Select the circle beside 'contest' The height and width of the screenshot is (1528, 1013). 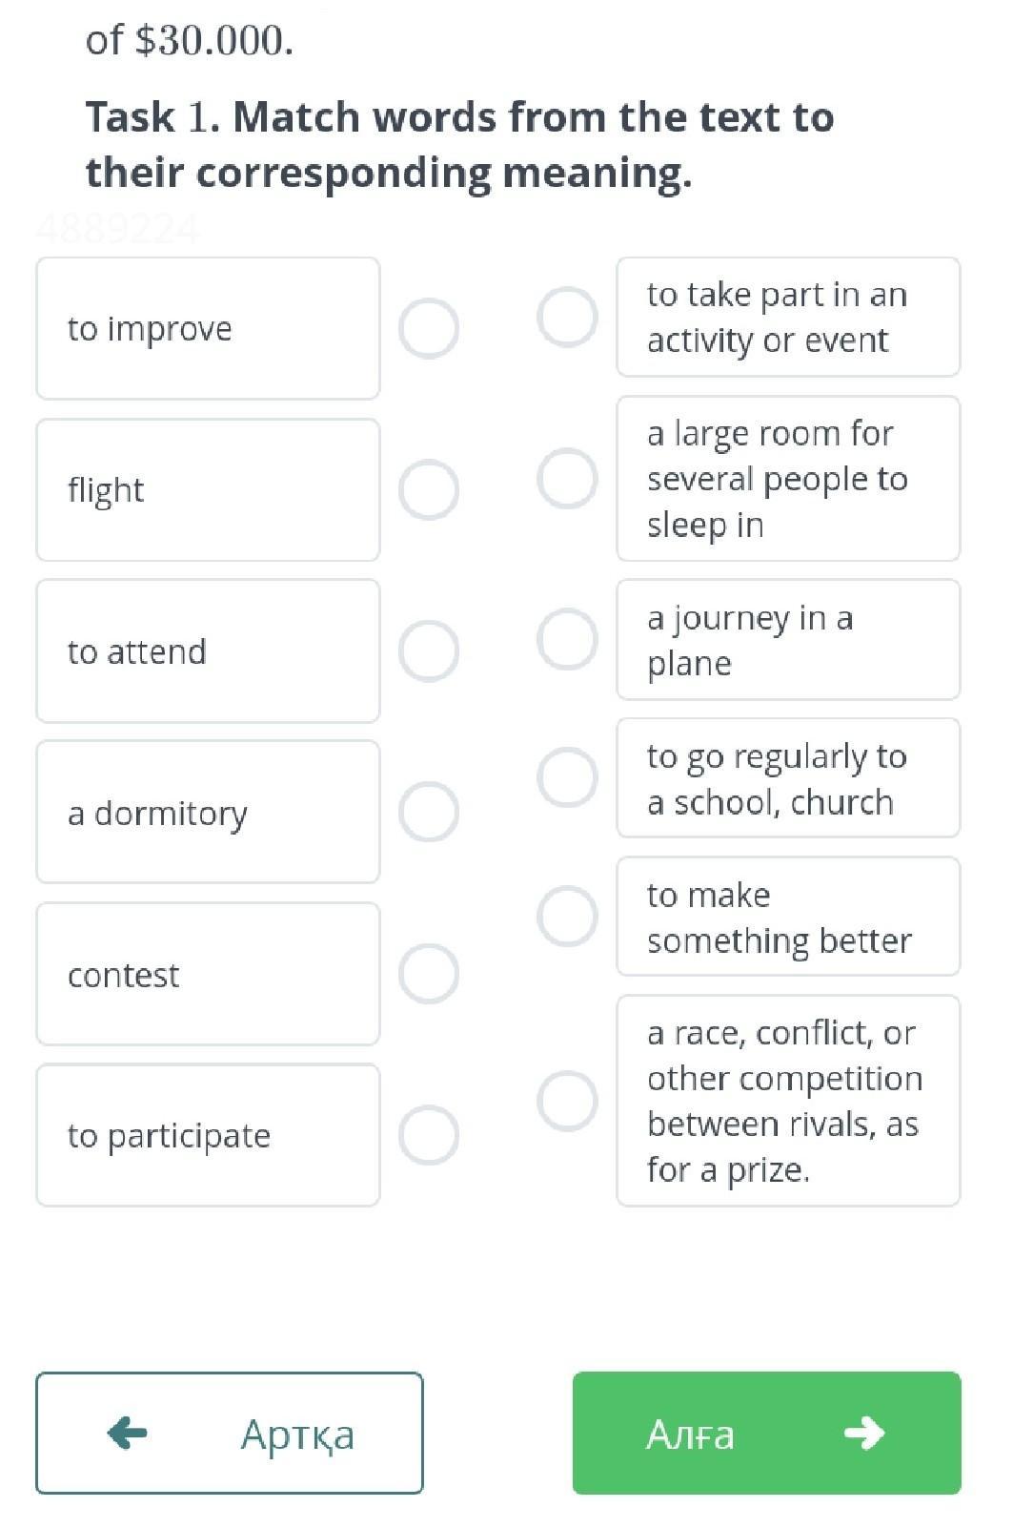click(429, 974)
